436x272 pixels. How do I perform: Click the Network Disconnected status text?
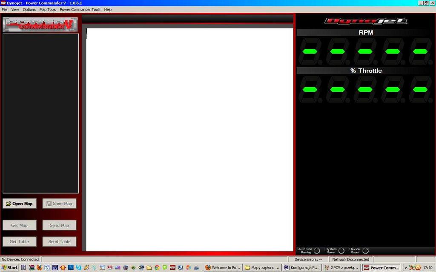pyautogui.click(x=351, y=259)
